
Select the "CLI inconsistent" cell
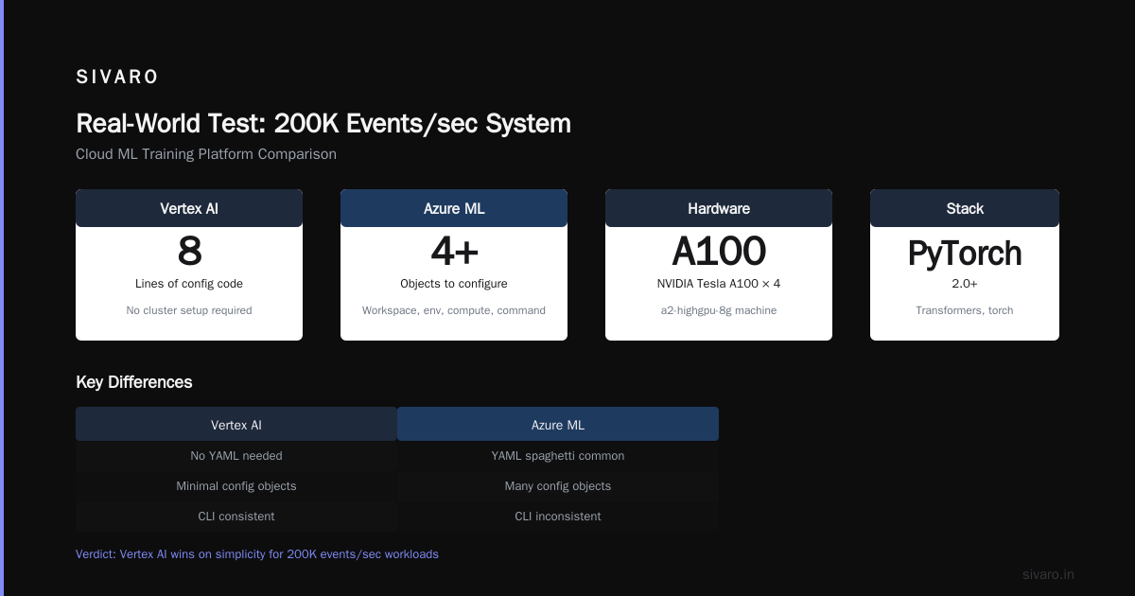[558, 517]
